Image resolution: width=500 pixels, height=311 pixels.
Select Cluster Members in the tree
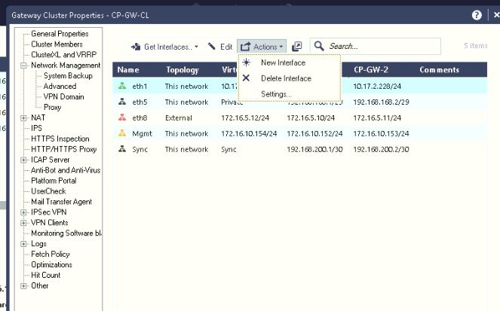click(57, 44)
